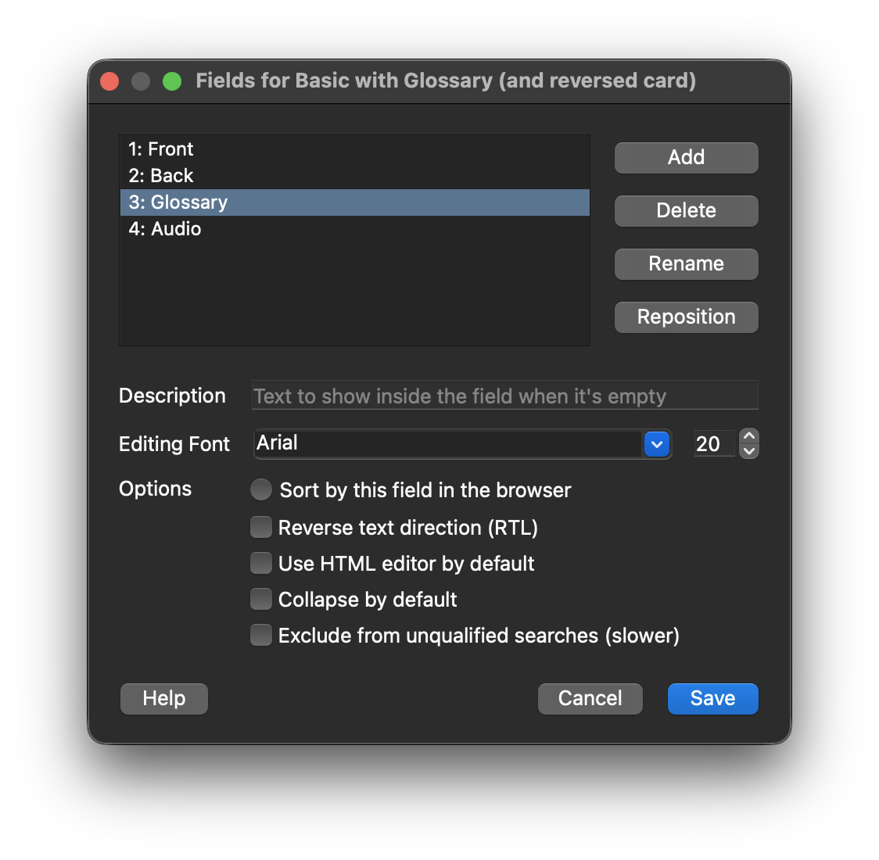The height and width of the screenshot is (860, 879).
Task: Decrease font size with down stepper arrow
Action: click(x=749, y=451)
